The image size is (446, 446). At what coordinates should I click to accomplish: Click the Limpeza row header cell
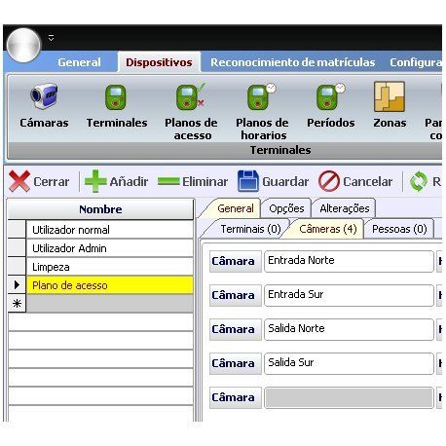click(x=17, y=267)
